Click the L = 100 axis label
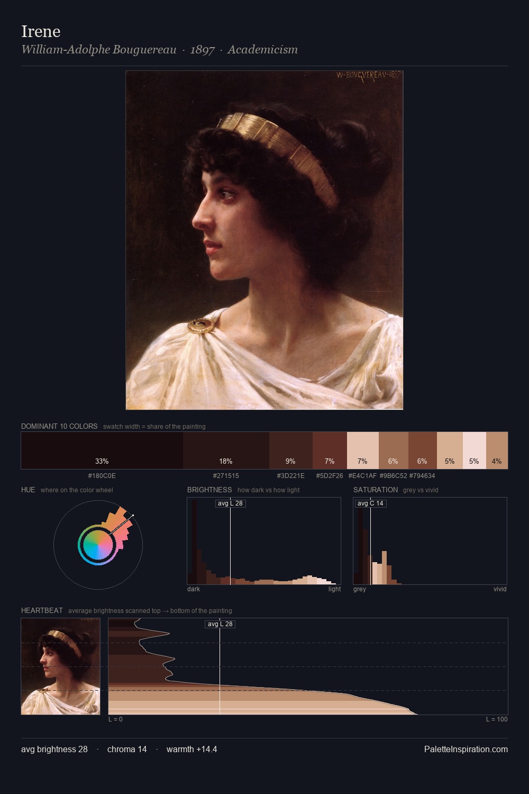This screenshot has height=794, width=529. 497,719
